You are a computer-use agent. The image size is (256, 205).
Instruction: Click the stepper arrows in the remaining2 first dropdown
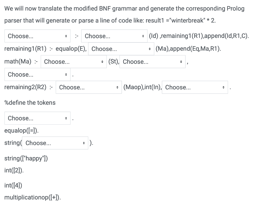click(x=118, y=87)
